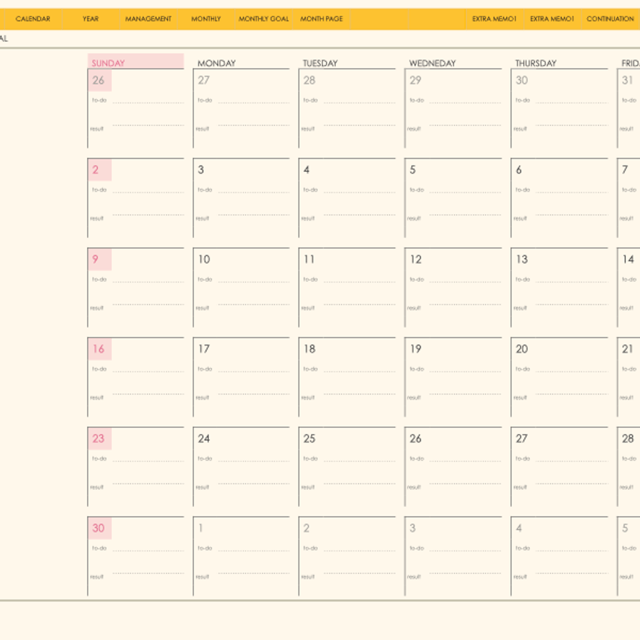Click result line under Wednesday 12
640x640 pixels.
[x=465, y=304]
